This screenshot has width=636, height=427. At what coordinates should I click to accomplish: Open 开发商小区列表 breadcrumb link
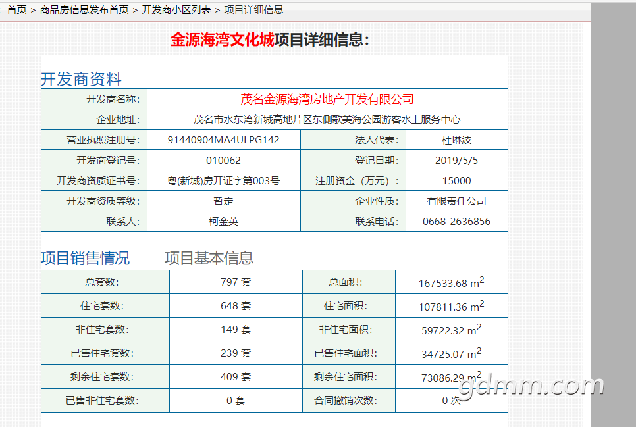pos(176,10)
